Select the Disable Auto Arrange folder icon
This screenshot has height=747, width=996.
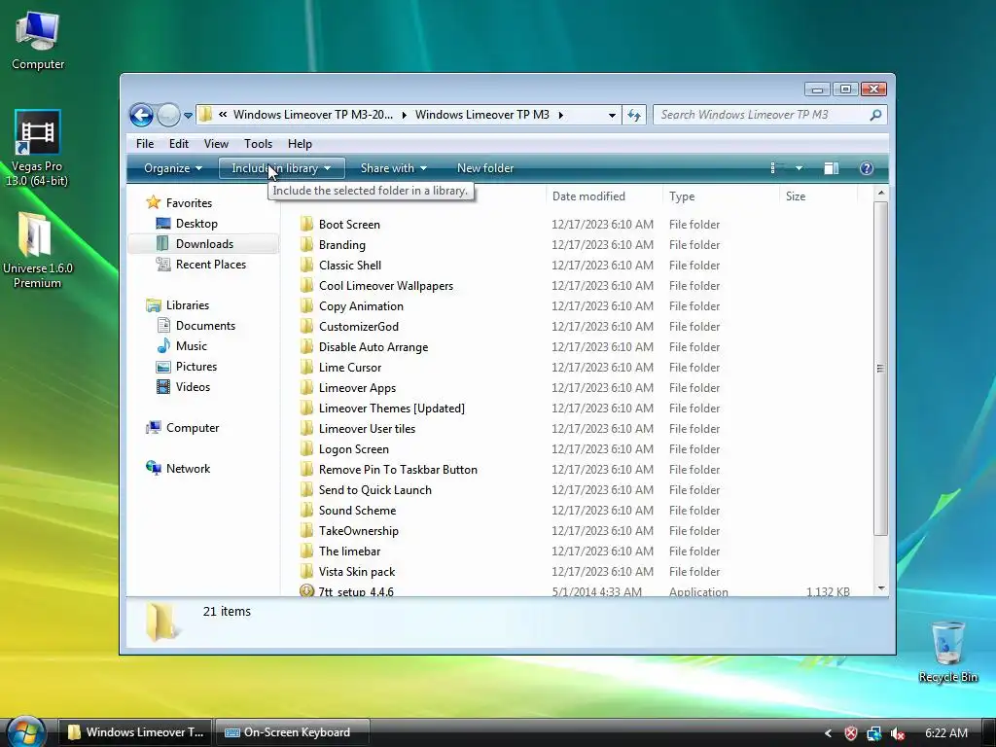pos(306,346)
